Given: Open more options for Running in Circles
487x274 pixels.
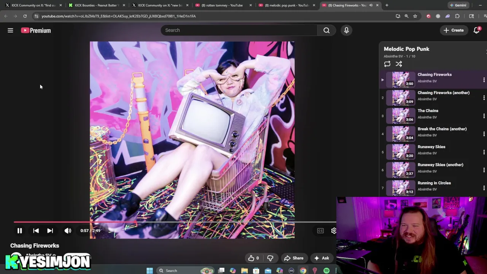Looking at the screenshot, I should [484, 188].
